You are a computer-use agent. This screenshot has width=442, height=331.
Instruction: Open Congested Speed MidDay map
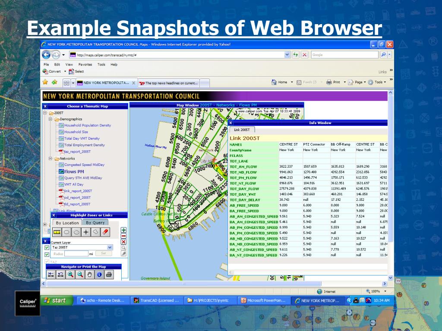84,165
